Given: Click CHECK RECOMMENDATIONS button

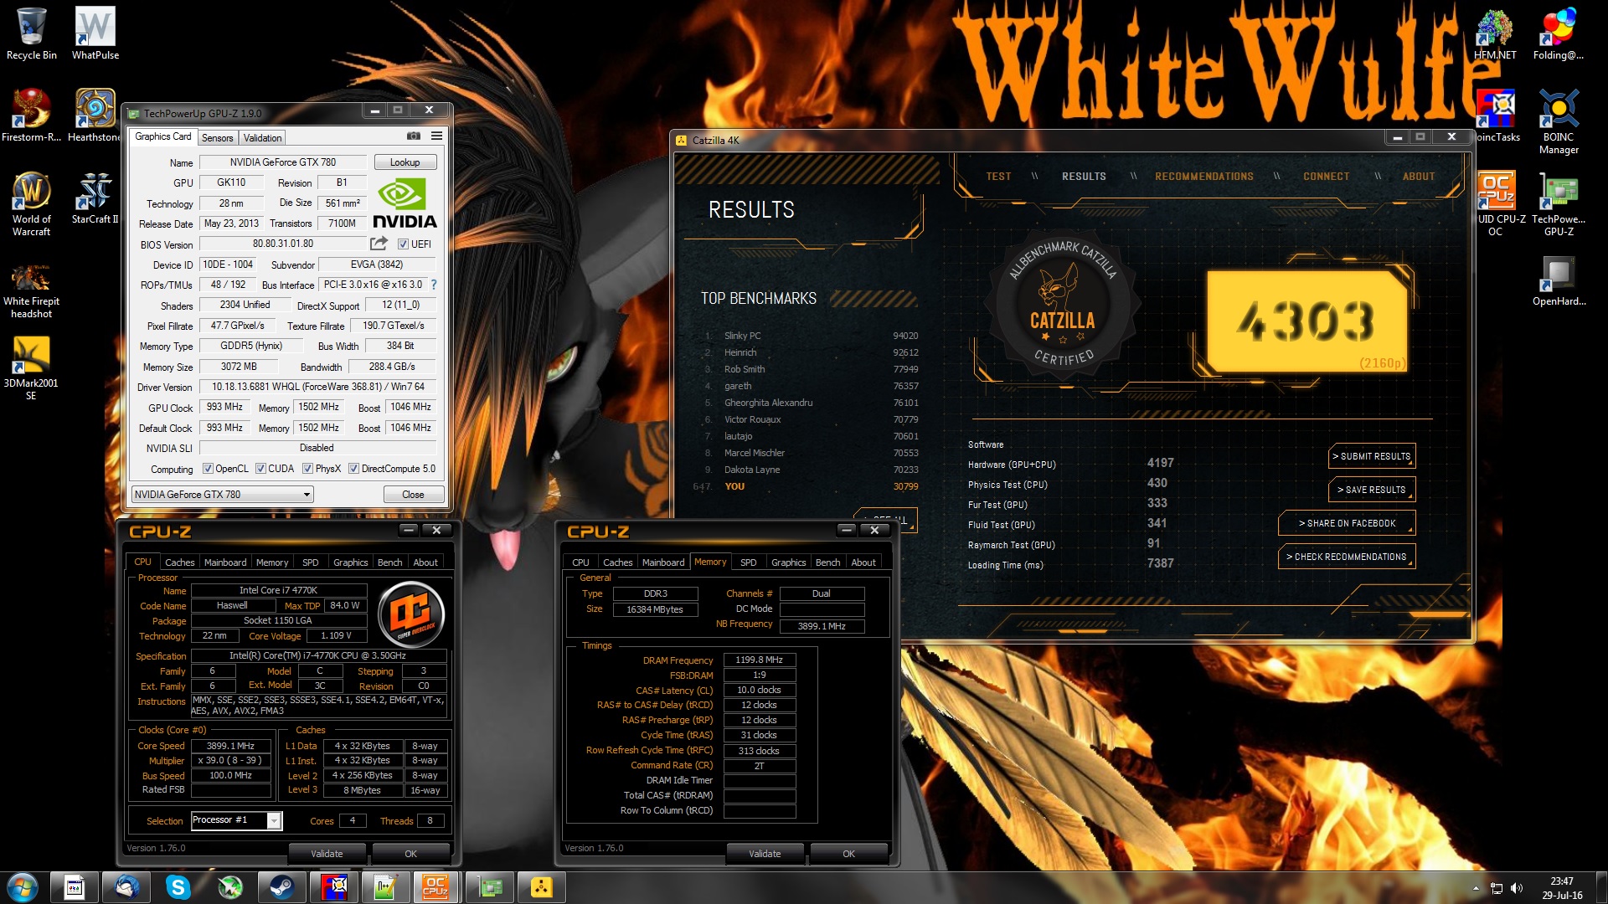Looking at the screenshot, I should pyautogui.click(x=1347, y=557).
